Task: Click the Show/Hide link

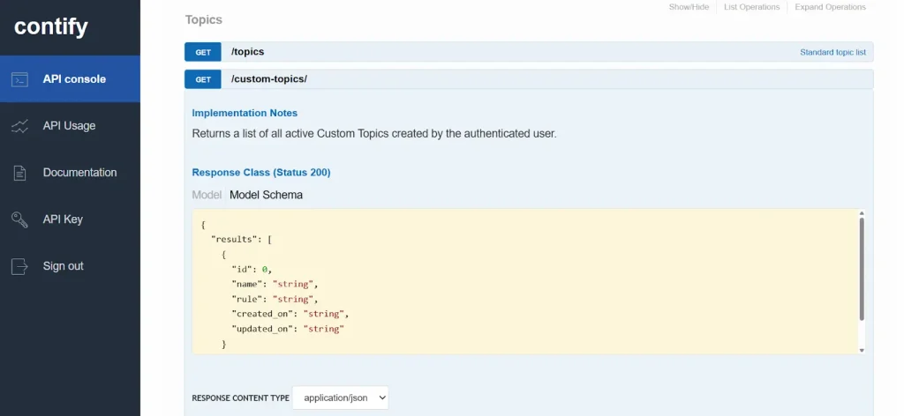Action: click(689, 7)
